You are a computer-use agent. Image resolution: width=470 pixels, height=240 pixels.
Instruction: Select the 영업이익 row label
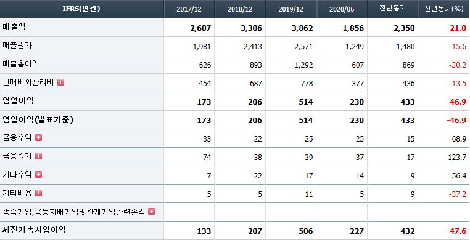pos(18,101)
